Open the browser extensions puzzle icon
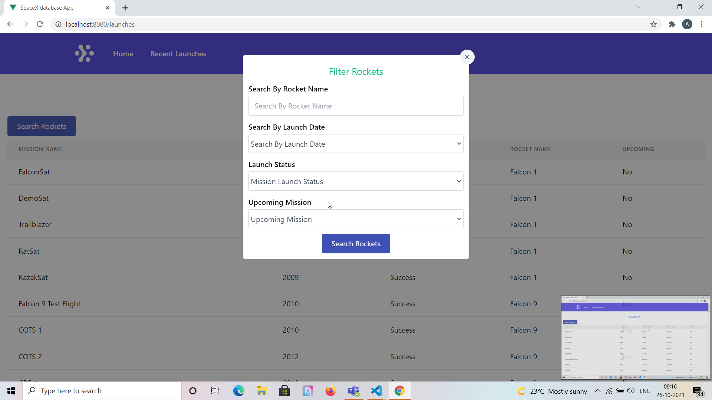The image size is (712, 400). [x=672, y=24]
